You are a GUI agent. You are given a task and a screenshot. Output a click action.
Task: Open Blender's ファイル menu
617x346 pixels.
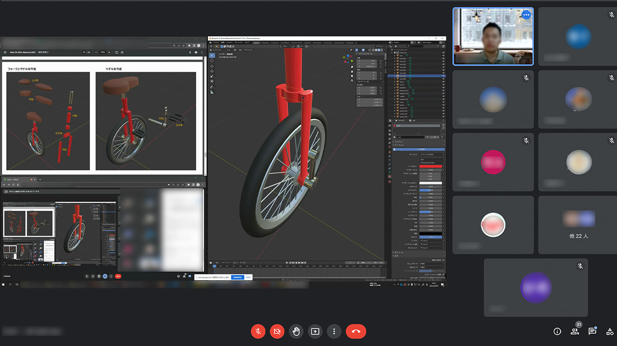coord(216,42)
